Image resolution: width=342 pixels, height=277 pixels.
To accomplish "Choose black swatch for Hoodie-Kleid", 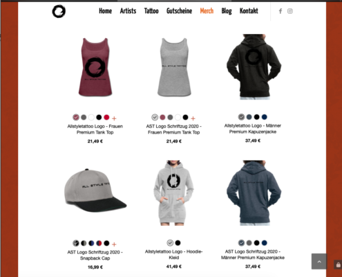I will [178, 243].
